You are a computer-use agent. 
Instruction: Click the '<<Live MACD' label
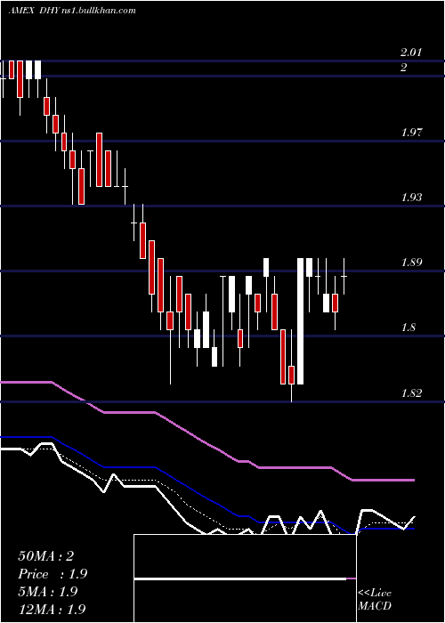(375, 600)
